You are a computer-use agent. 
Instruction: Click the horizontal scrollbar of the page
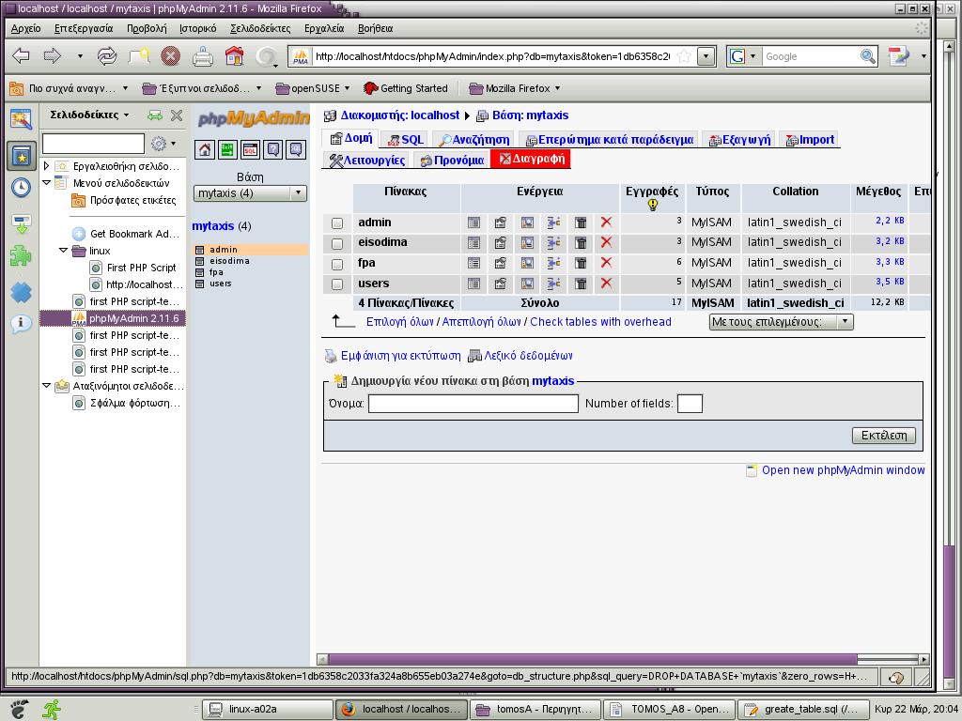(593, 659)
